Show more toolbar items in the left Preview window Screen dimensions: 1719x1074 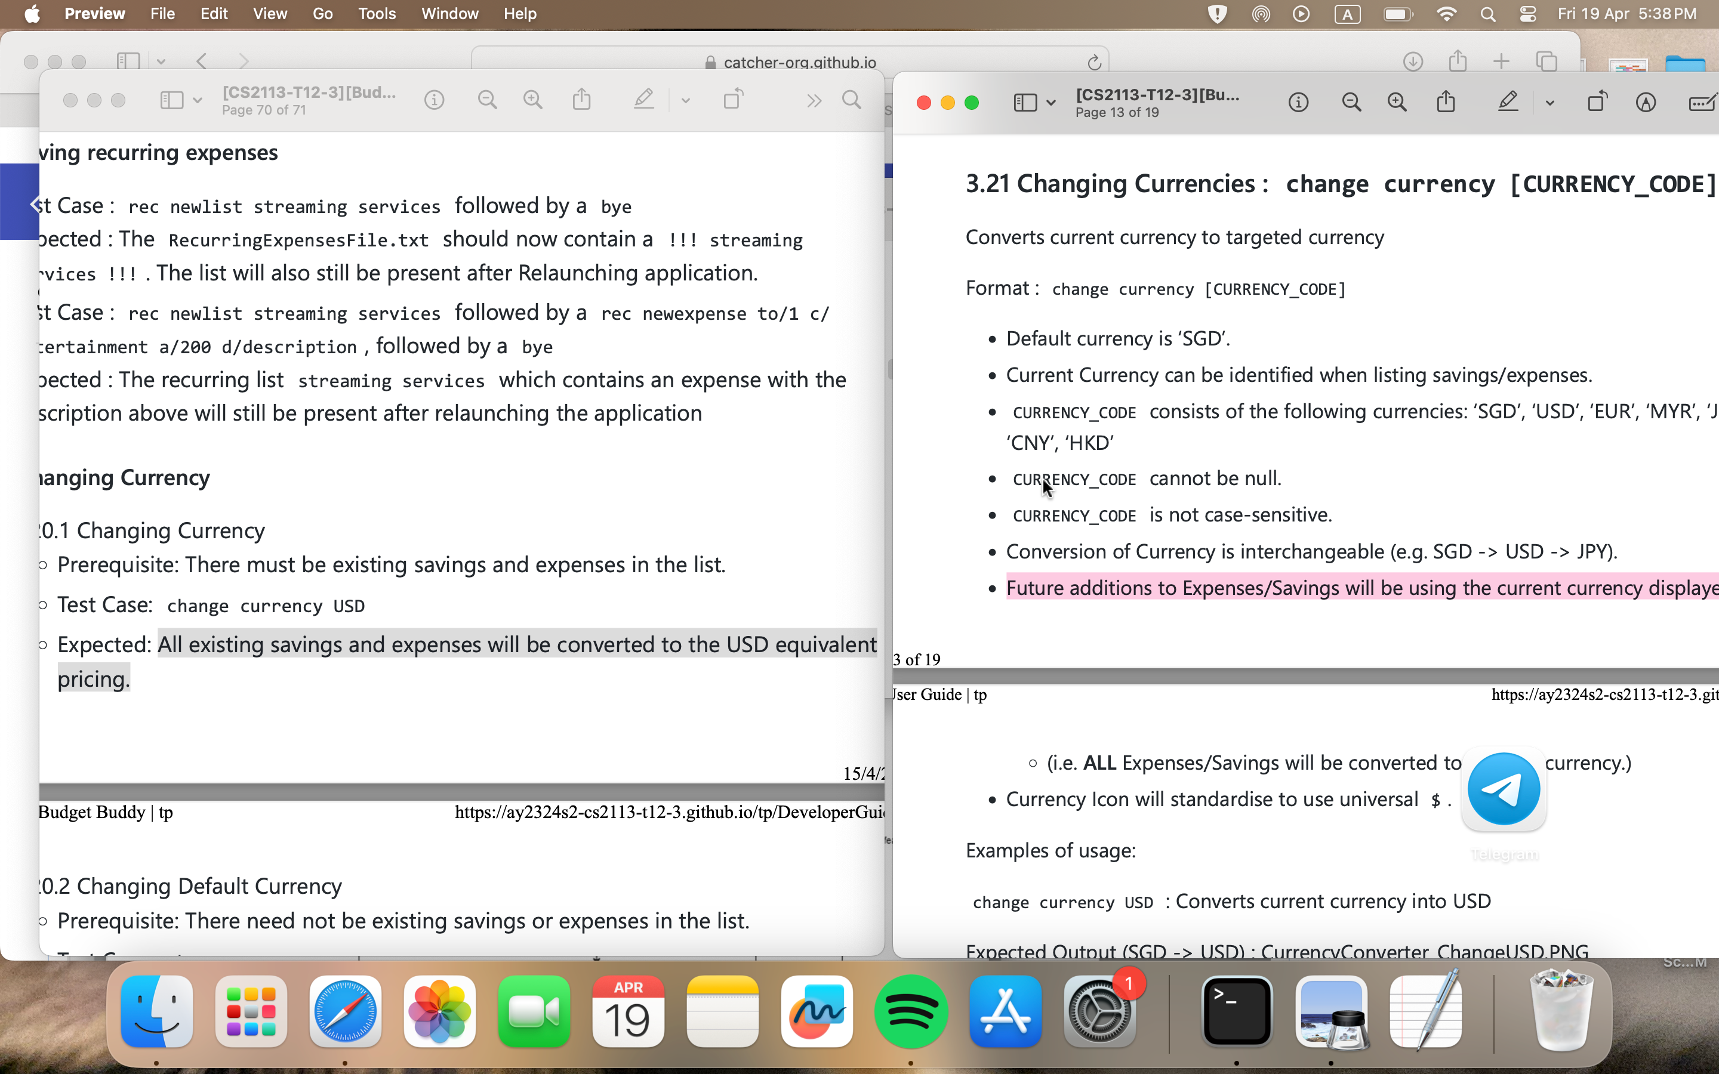(814, 100)
